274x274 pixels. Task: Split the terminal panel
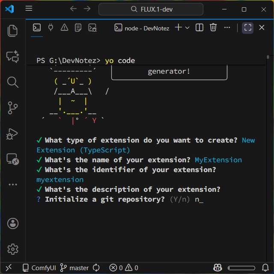coord(200,28)
